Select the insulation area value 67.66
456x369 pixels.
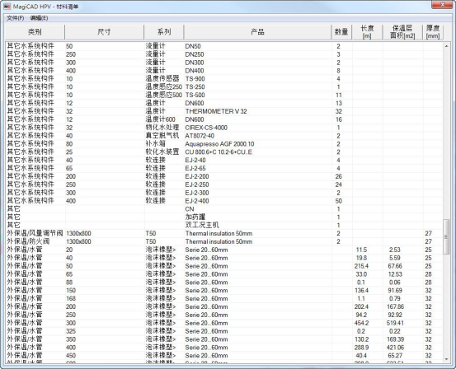[x=395, y=266]
